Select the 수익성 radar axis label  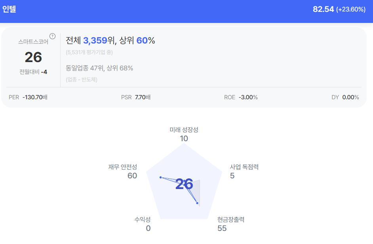pyautogui.click(x=143, y=219)
